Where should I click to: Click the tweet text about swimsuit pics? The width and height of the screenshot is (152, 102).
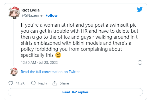(x=80, y=40)
